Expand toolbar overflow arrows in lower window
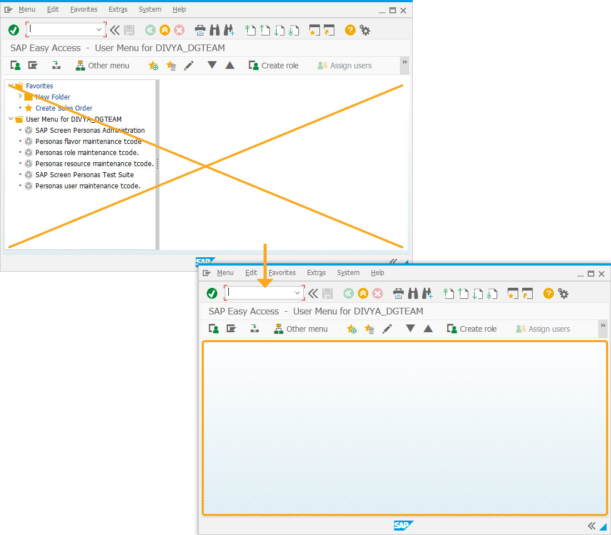 603,326
